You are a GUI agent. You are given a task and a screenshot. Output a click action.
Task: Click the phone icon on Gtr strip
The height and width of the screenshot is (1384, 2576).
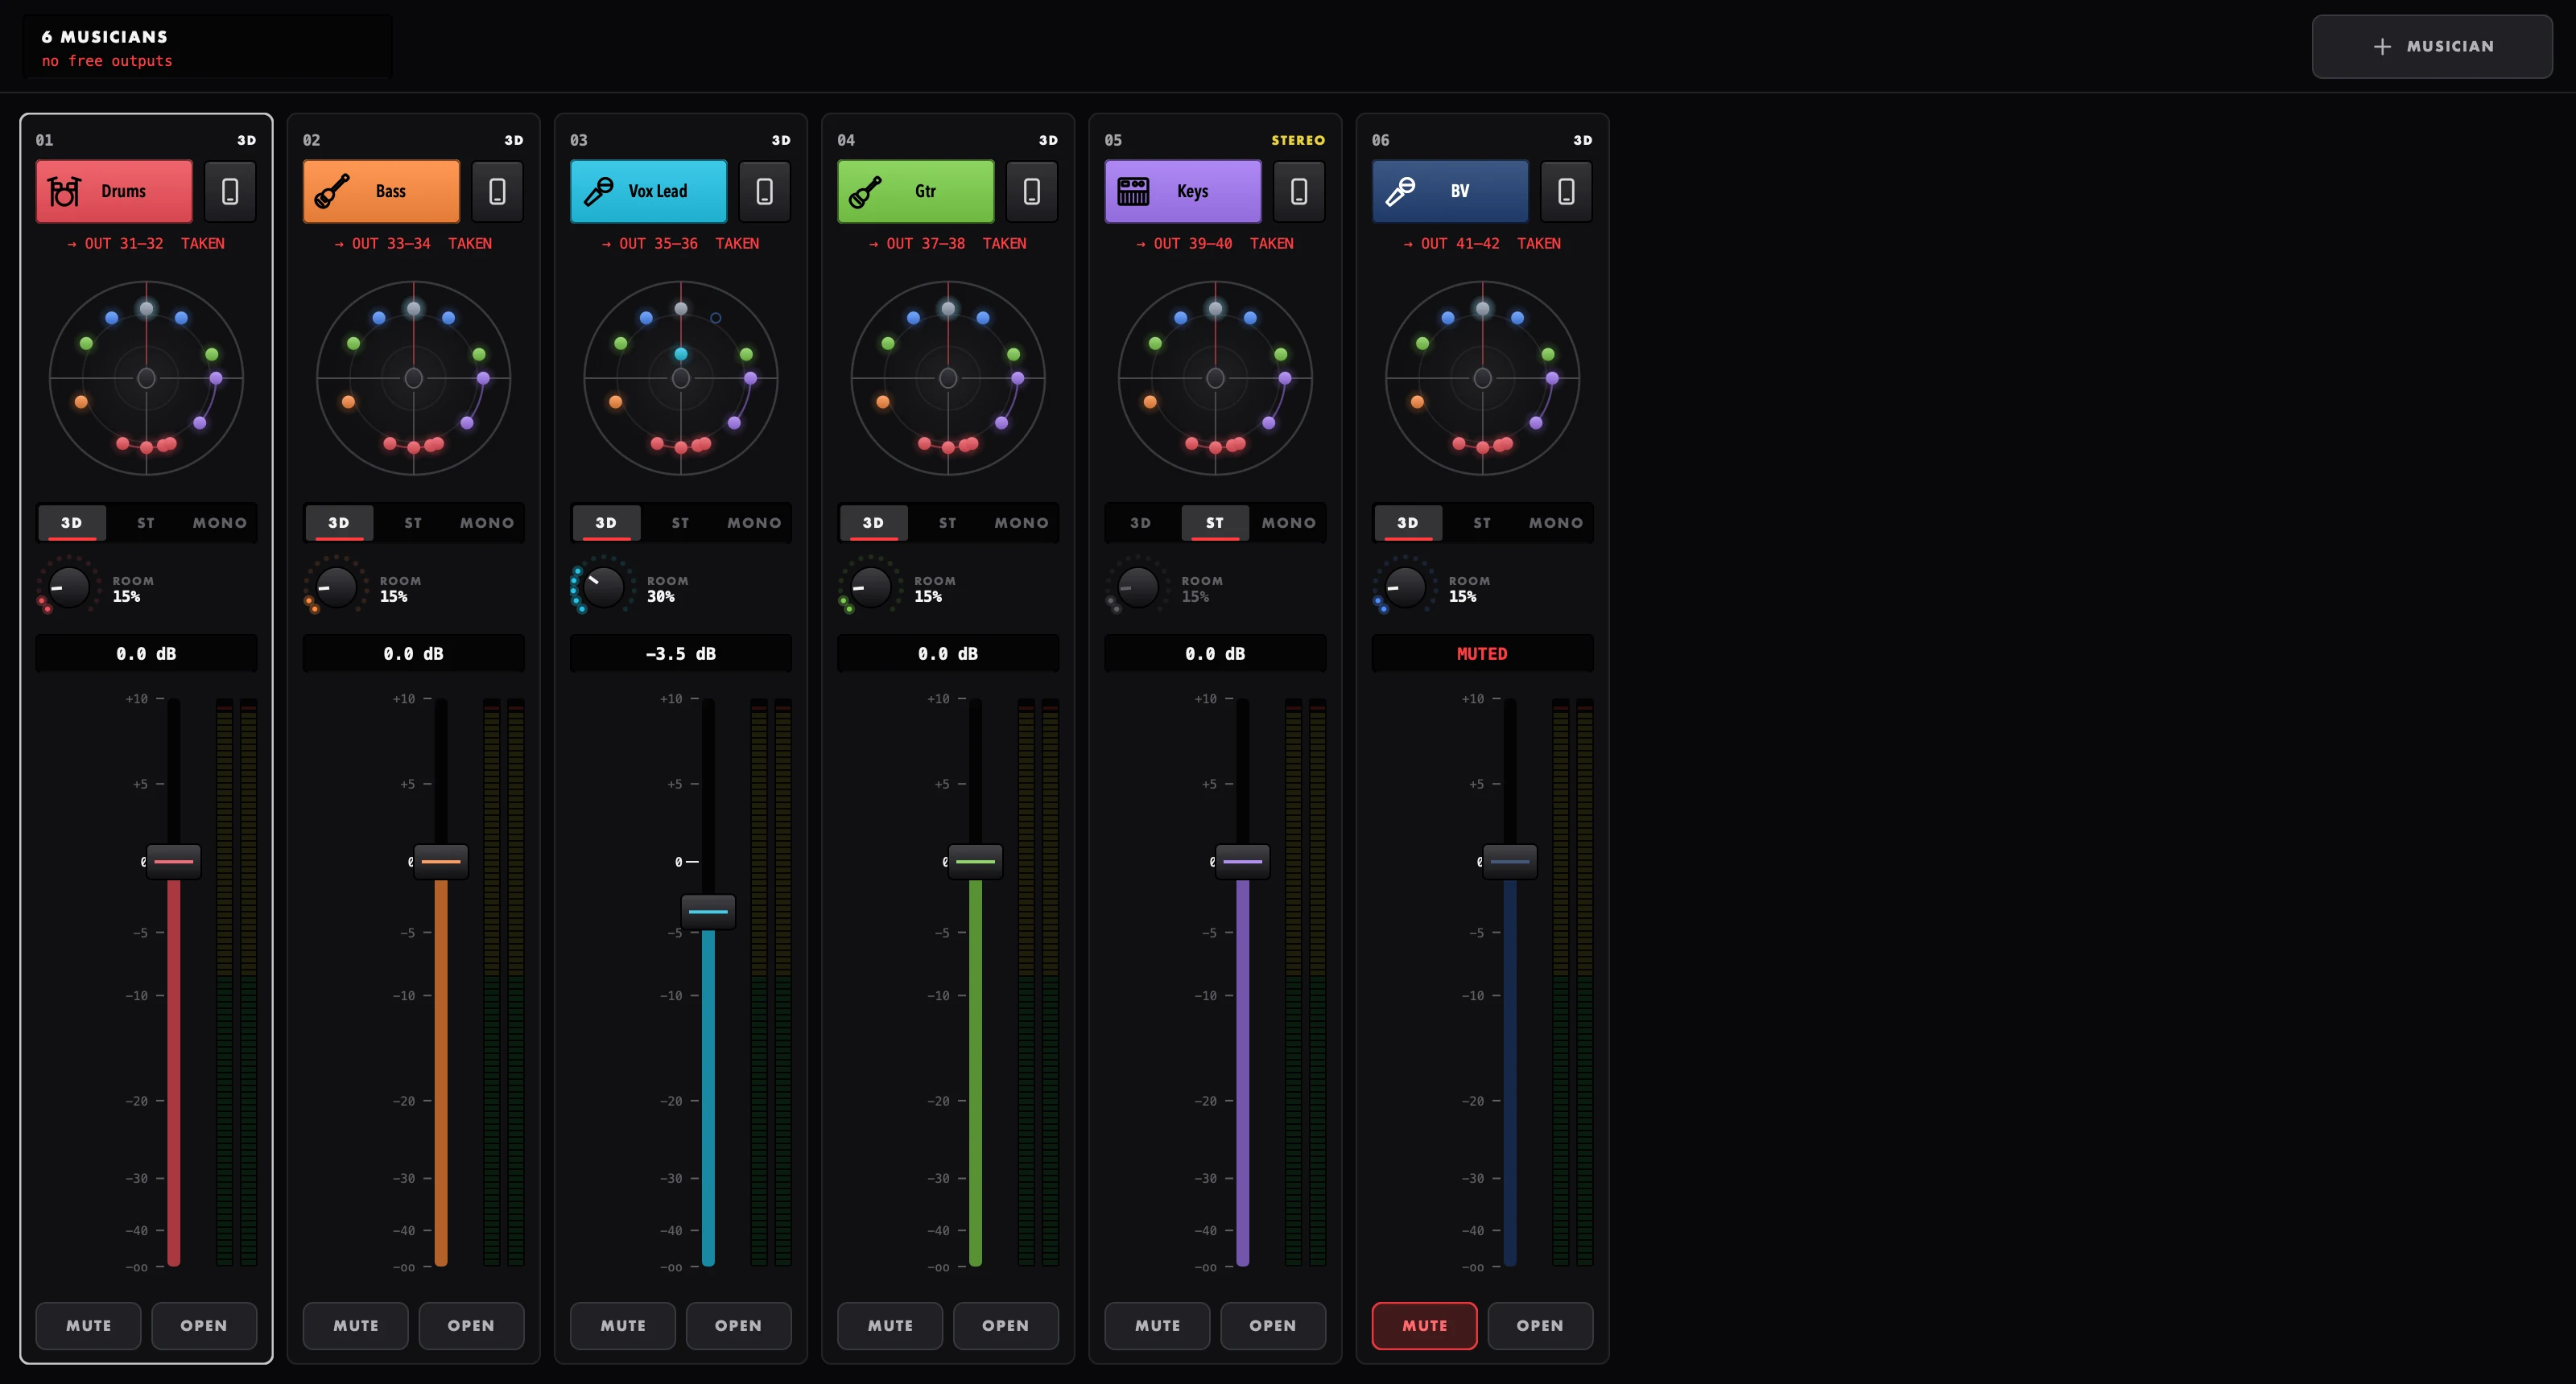pyautogui.click(x=1032, y=191)
